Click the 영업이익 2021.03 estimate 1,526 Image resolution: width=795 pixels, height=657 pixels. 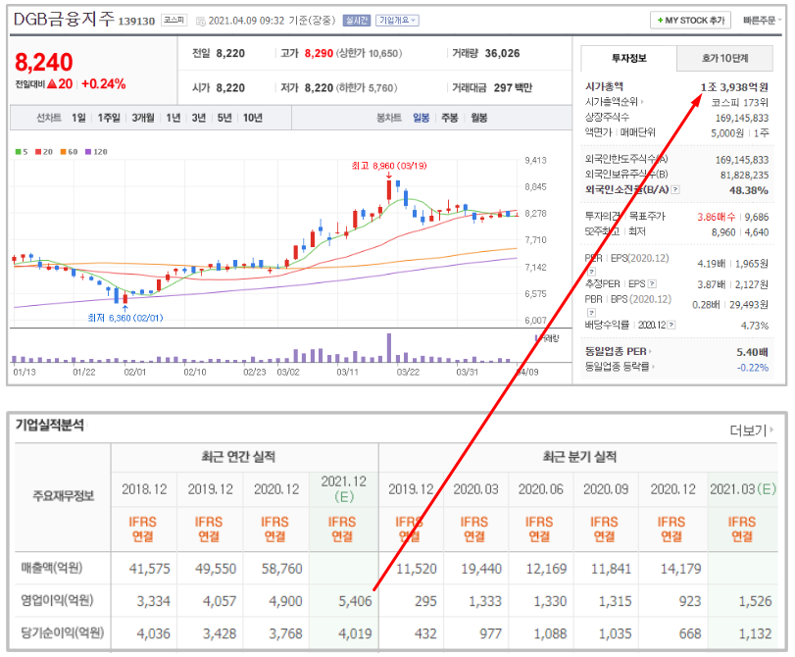(755, 601)
